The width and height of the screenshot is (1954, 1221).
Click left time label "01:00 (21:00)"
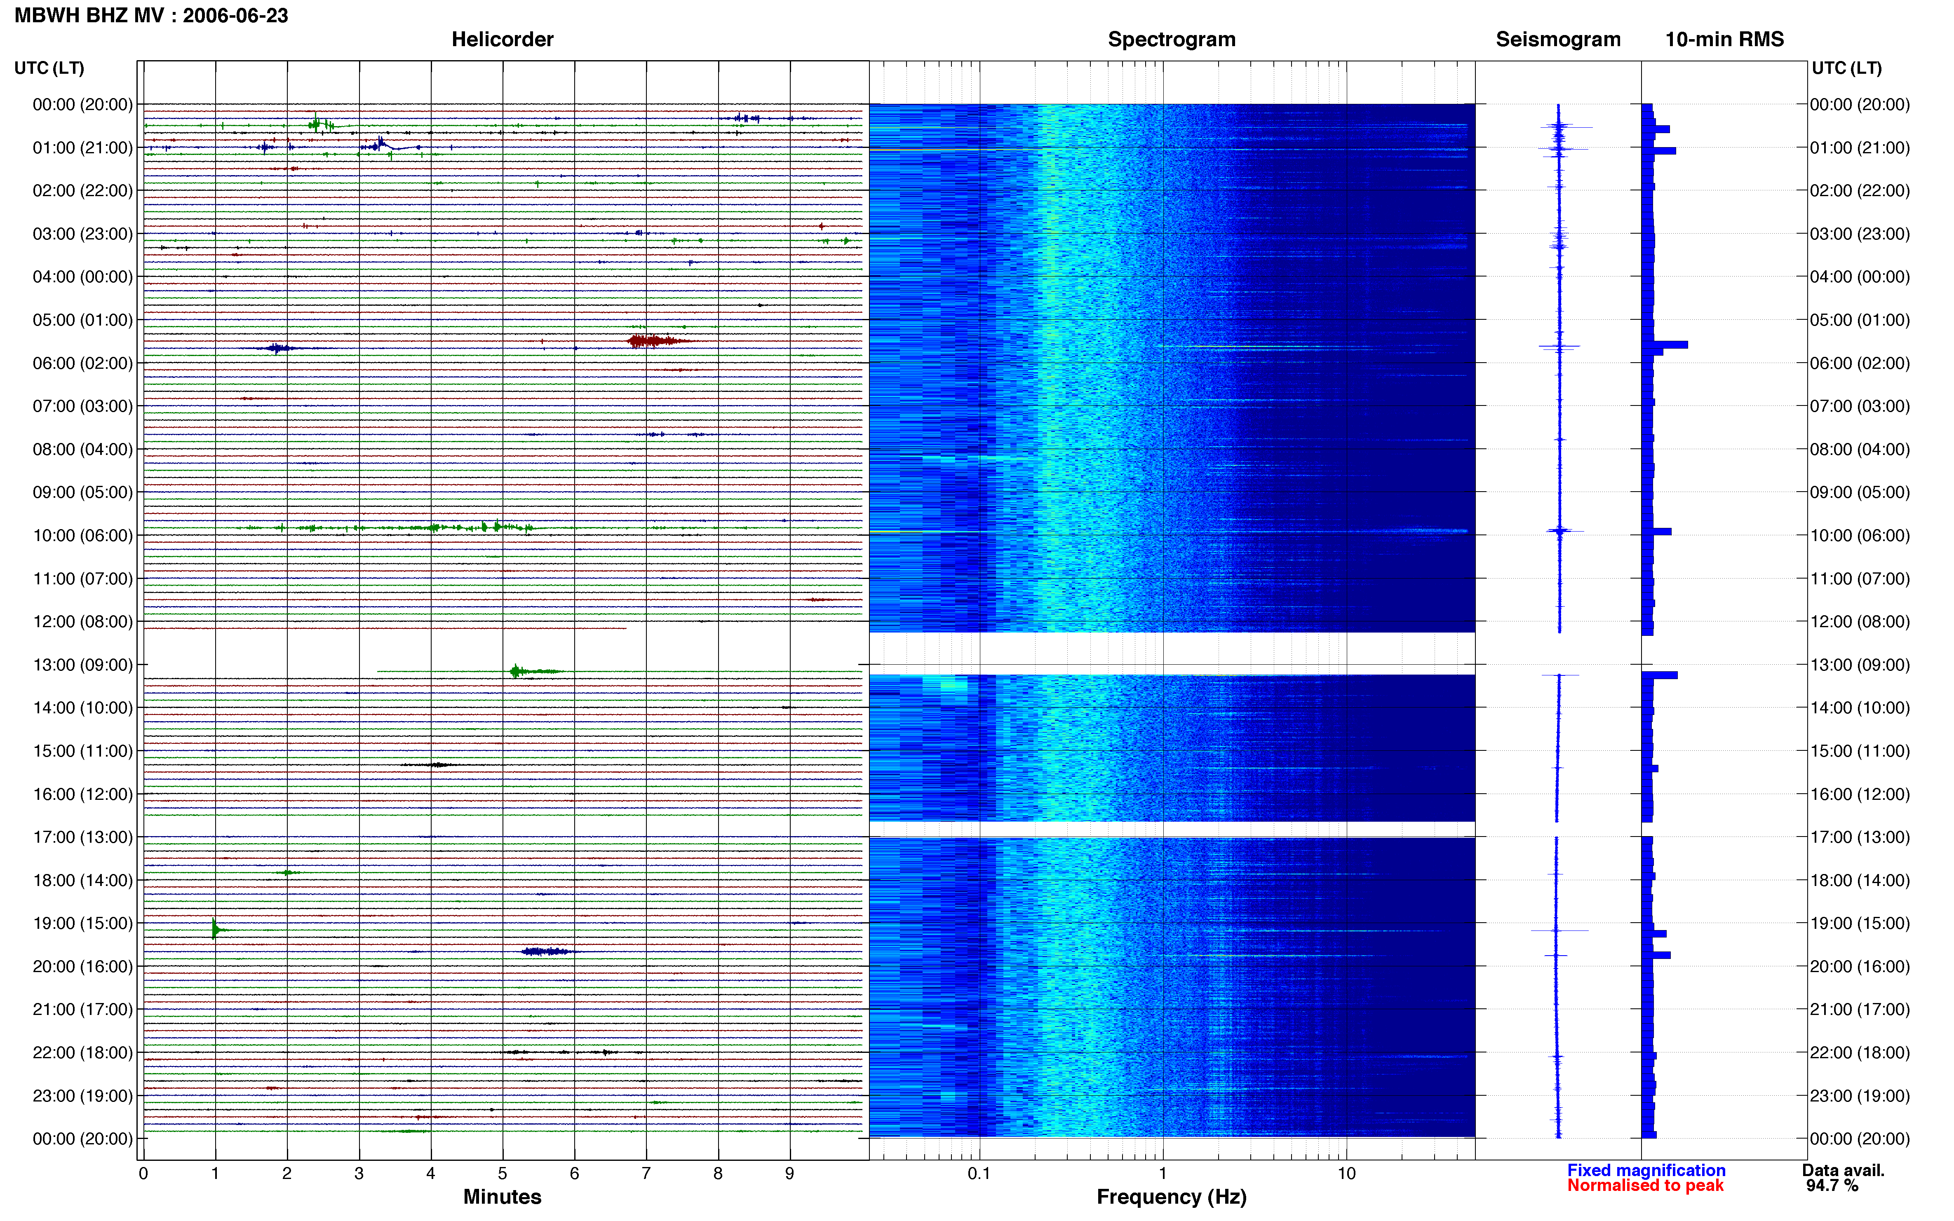click(x=82, y=148)
